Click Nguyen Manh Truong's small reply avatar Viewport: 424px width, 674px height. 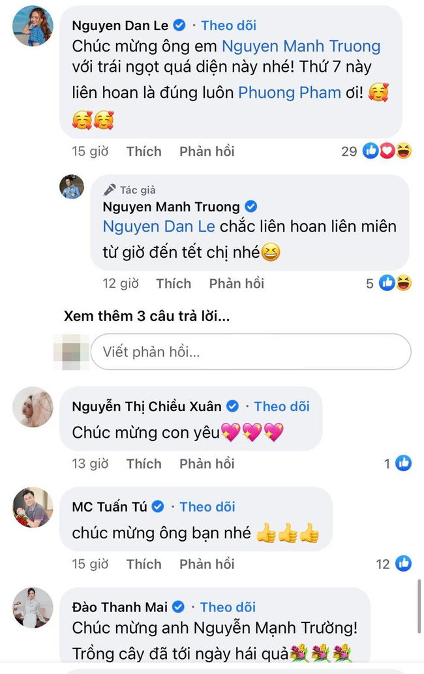pyautogui.click(x=72, y=187)
